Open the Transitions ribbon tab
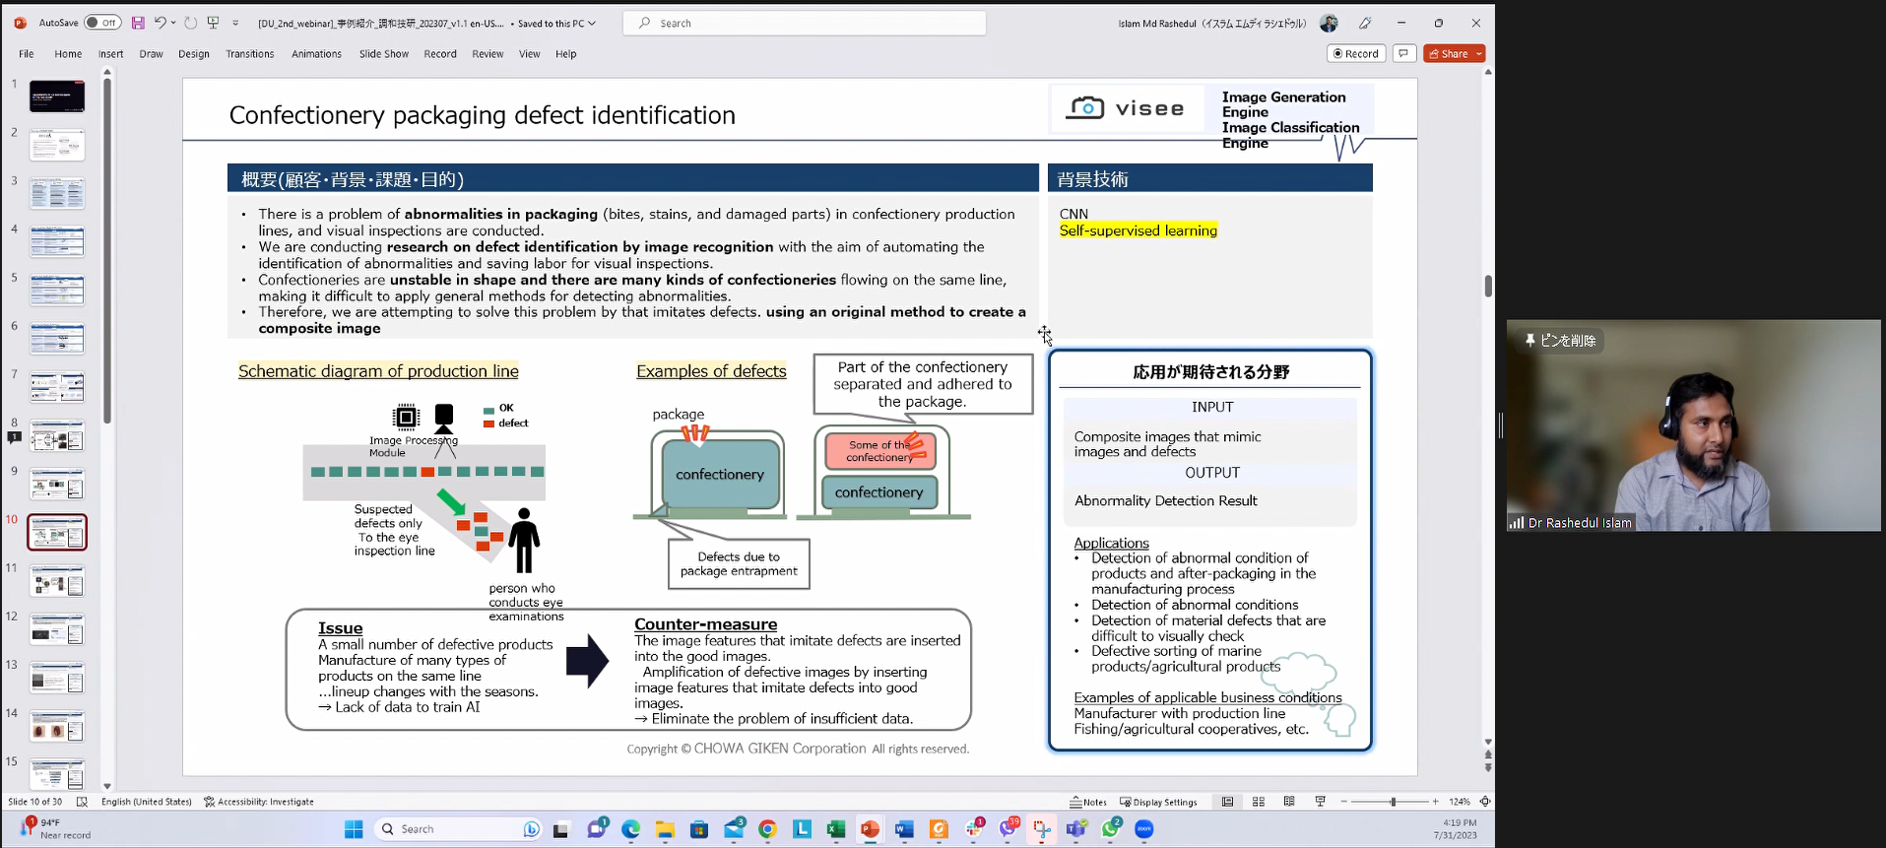This screenshot has height=848, width=1886. coord(249,54)
